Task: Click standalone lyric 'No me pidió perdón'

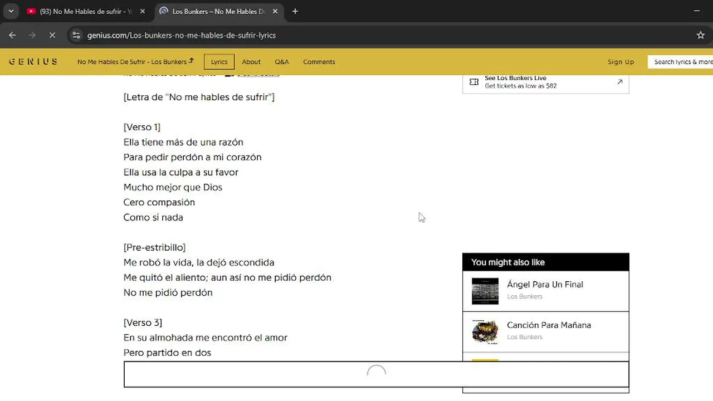Action: pyautogui.click(x=168, y=292)
